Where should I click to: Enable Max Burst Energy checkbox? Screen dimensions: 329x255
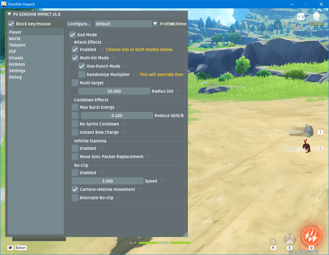point(75,107)
